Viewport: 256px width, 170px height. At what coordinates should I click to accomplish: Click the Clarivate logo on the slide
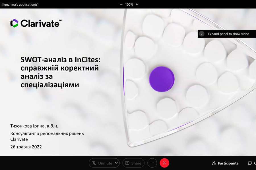(x=36, y=23)
